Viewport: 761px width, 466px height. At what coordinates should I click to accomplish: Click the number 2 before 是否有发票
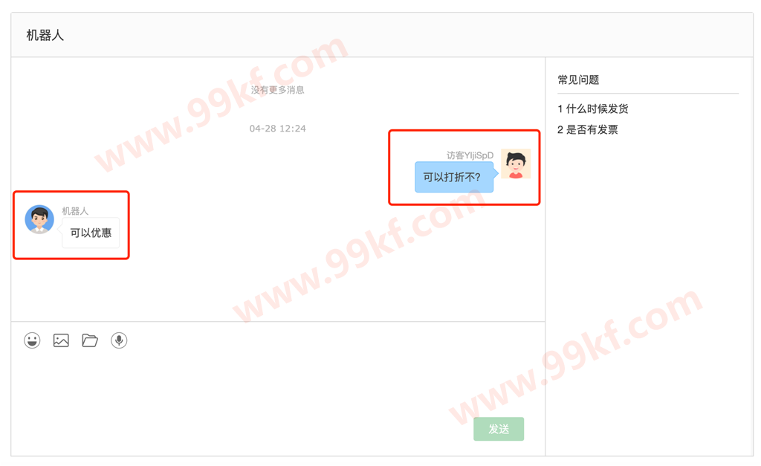[560, 129]
